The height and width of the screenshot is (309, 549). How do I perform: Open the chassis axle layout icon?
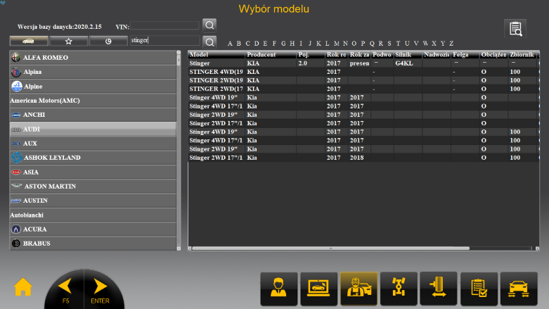399,290
